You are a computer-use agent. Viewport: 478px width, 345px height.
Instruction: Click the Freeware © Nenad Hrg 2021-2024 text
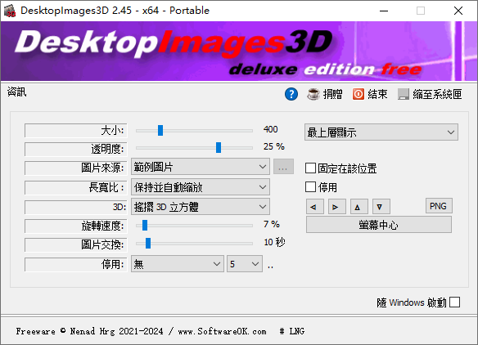[90, 331]
